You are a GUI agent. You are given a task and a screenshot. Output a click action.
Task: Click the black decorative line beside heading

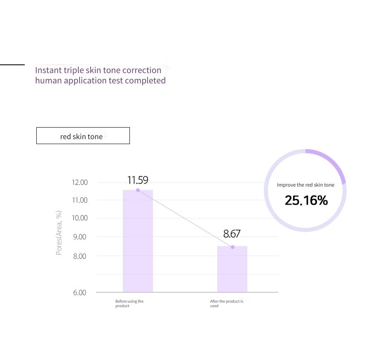[12, 64]
